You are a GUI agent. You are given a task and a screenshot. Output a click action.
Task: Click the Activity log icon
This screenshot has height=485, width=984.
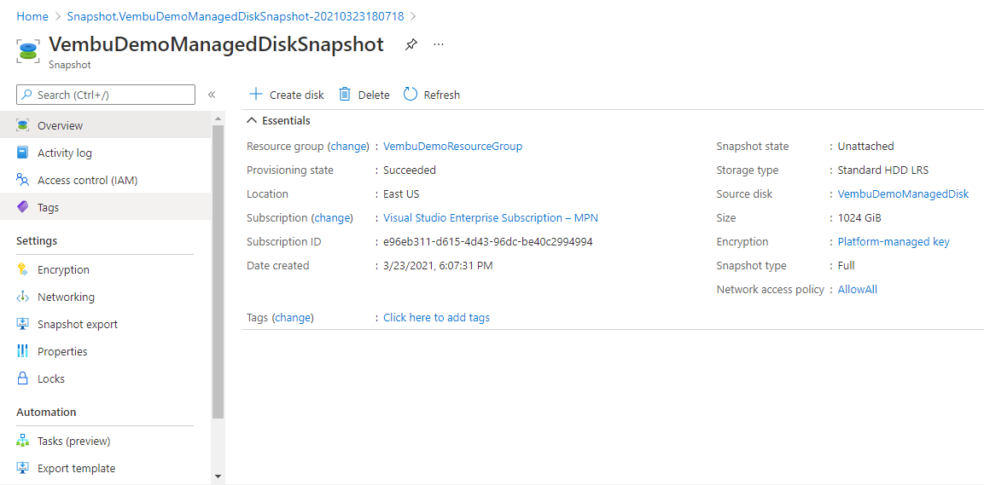coord(22,153)
